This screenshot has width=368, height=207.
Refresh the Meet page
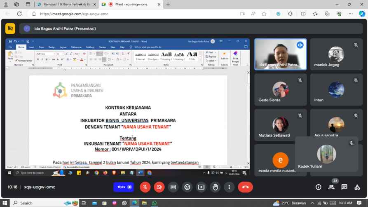(x=19, y=14)
